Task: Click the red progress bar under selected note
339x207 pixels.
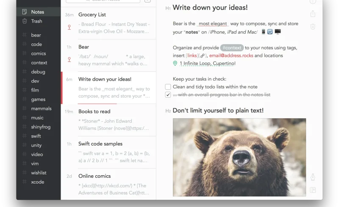Action: 97,103
